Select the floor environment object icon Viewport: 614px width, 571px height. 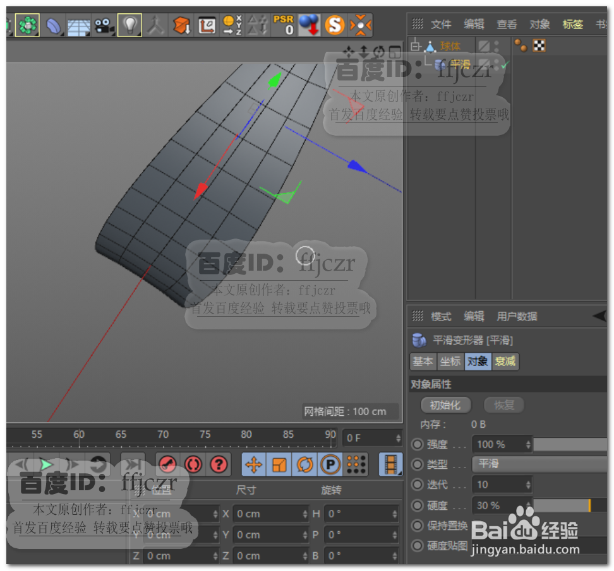tap(78, 26)
